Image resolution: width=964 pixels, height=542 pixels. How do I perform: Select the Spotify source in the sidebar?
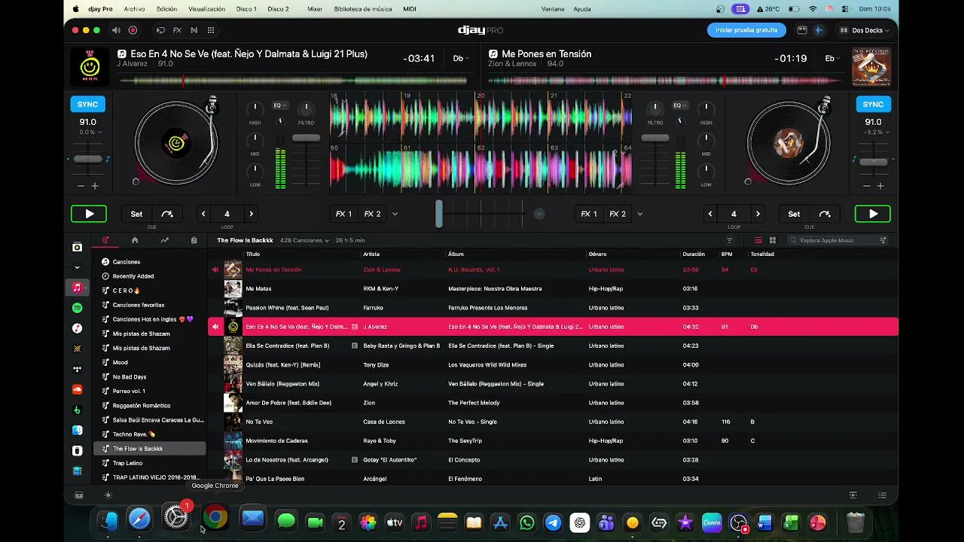(x=77, y=308)
